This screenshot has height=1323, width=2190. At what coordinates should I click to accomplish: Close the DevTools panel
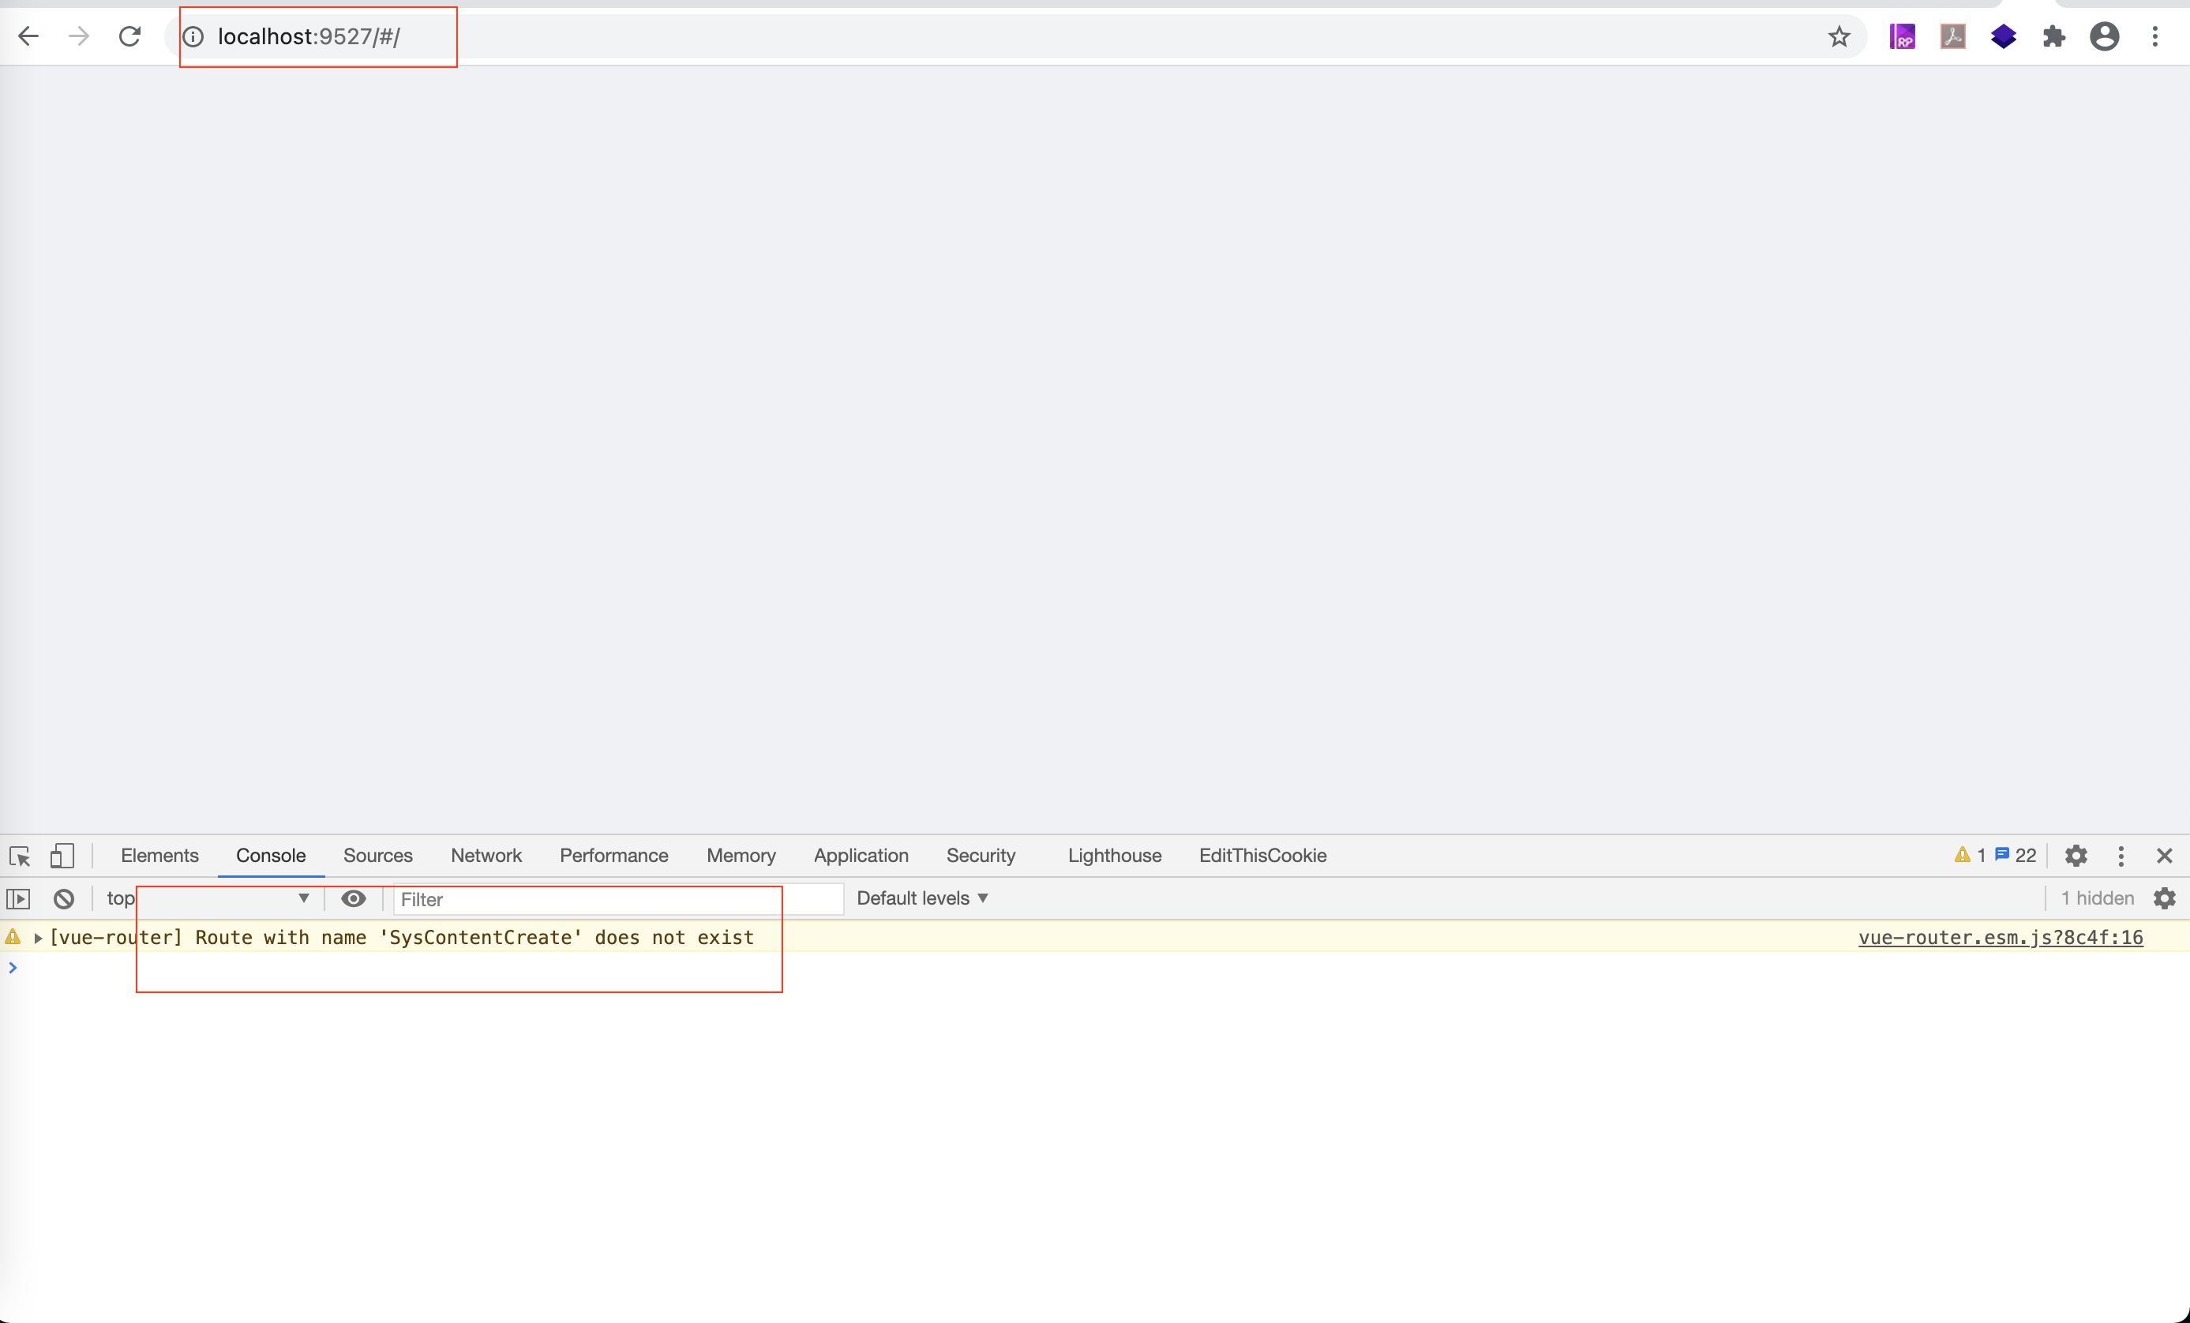(x=2164, y=856)
